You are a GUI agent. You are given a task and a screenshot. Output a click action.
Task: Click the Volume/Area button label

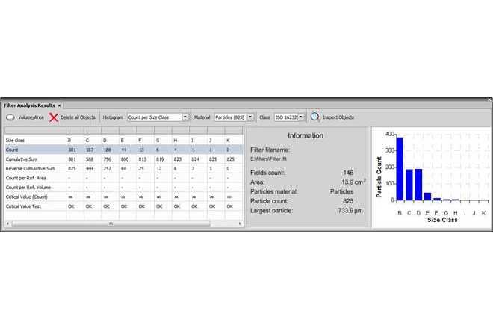pyautogui.click(x=31, y=117)
